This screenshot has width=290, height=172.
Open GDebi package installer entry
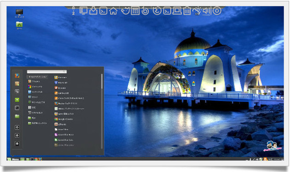[70, 109]
